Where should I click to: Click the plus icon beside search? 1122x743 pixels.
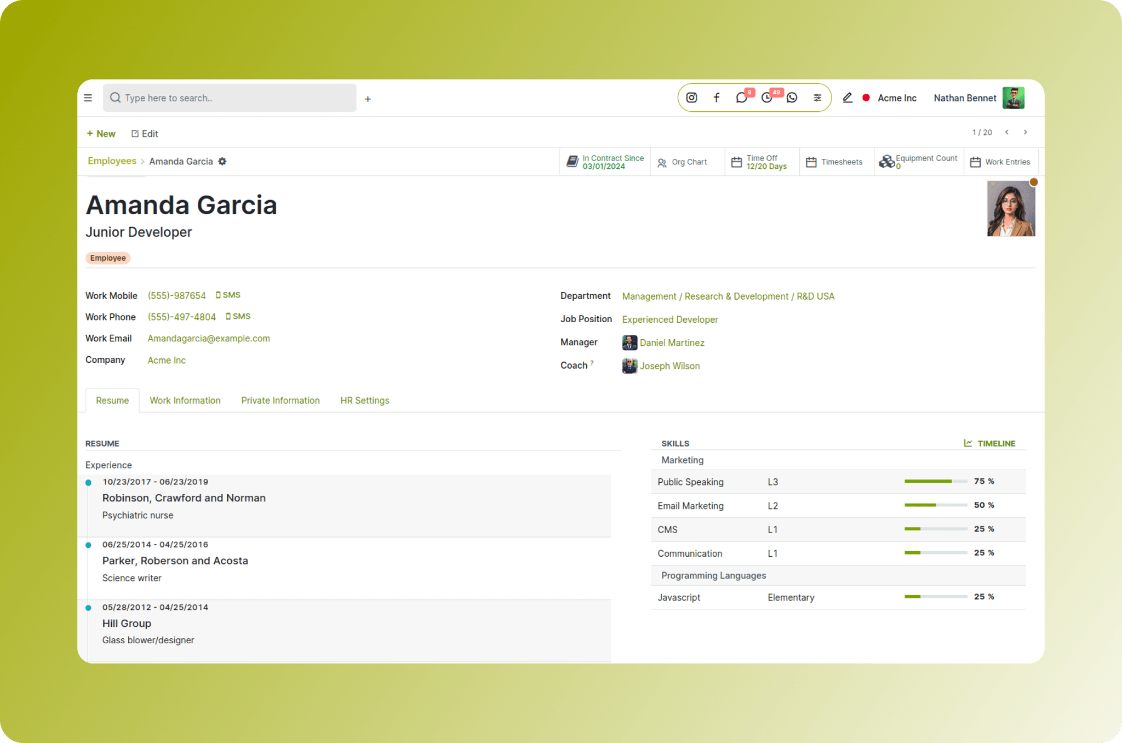(x=368, y=99)
